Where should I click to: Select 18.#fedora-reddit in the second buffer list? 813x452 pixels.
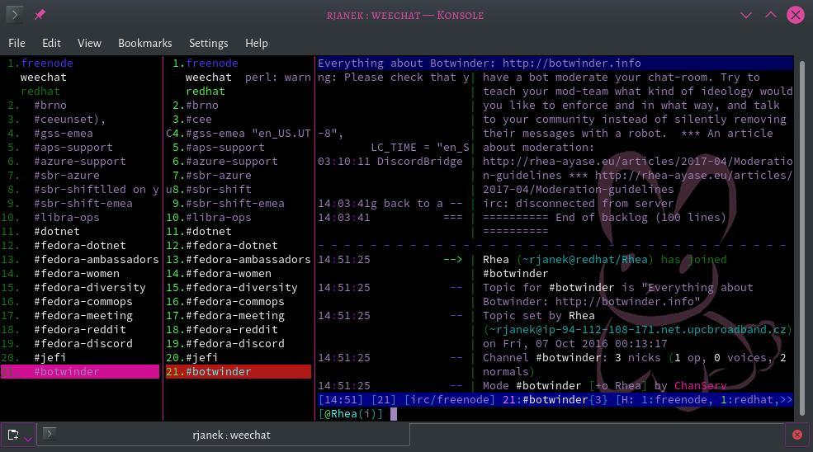pos(222,329)
